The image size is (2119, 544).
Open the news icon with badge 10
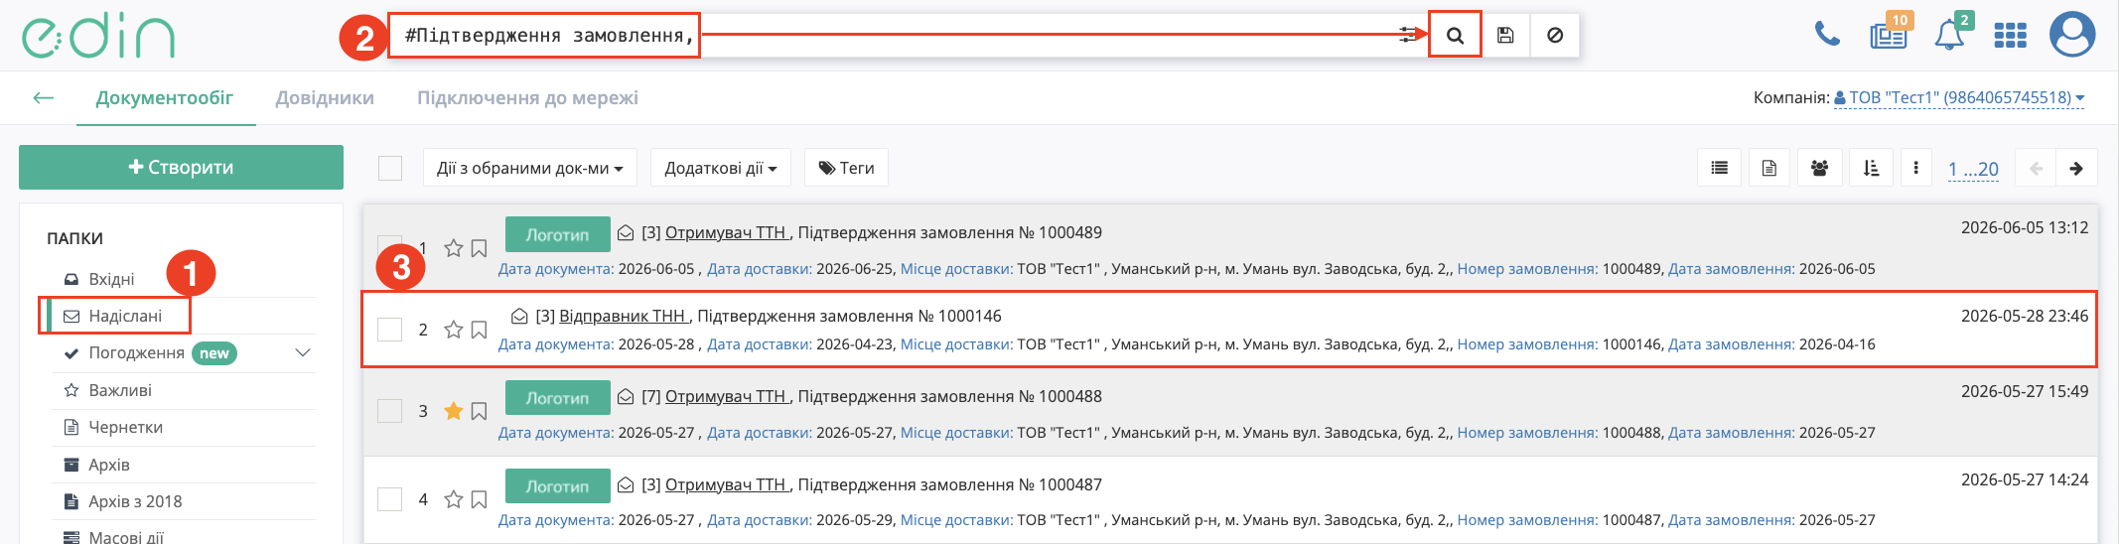pyautogui.click(x=1889, y=35)
